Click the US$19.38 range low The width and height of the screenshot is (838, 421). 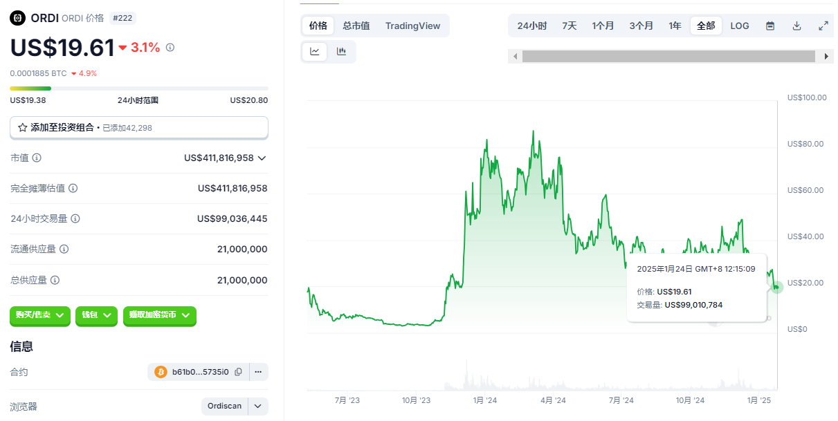[28, 100]
